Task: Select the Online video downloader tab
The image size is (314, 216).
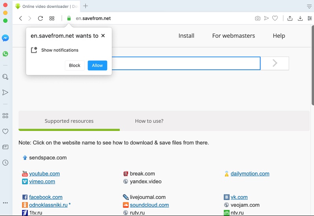Action: click(x=47, y=6)
